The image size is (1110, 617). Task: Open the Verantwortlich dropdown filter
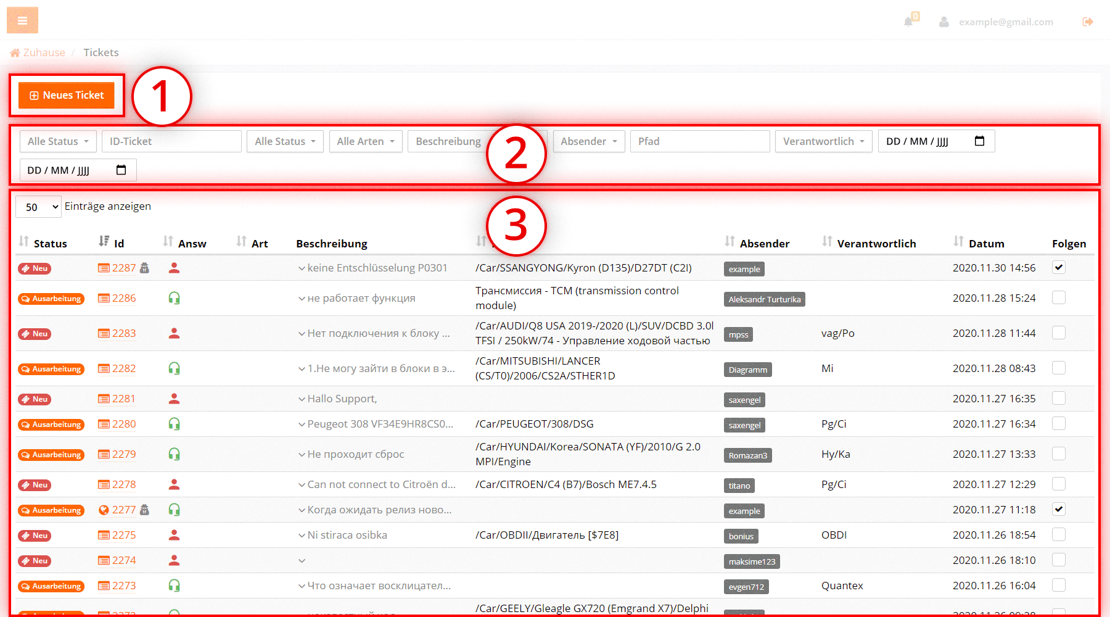pos(823,141)
